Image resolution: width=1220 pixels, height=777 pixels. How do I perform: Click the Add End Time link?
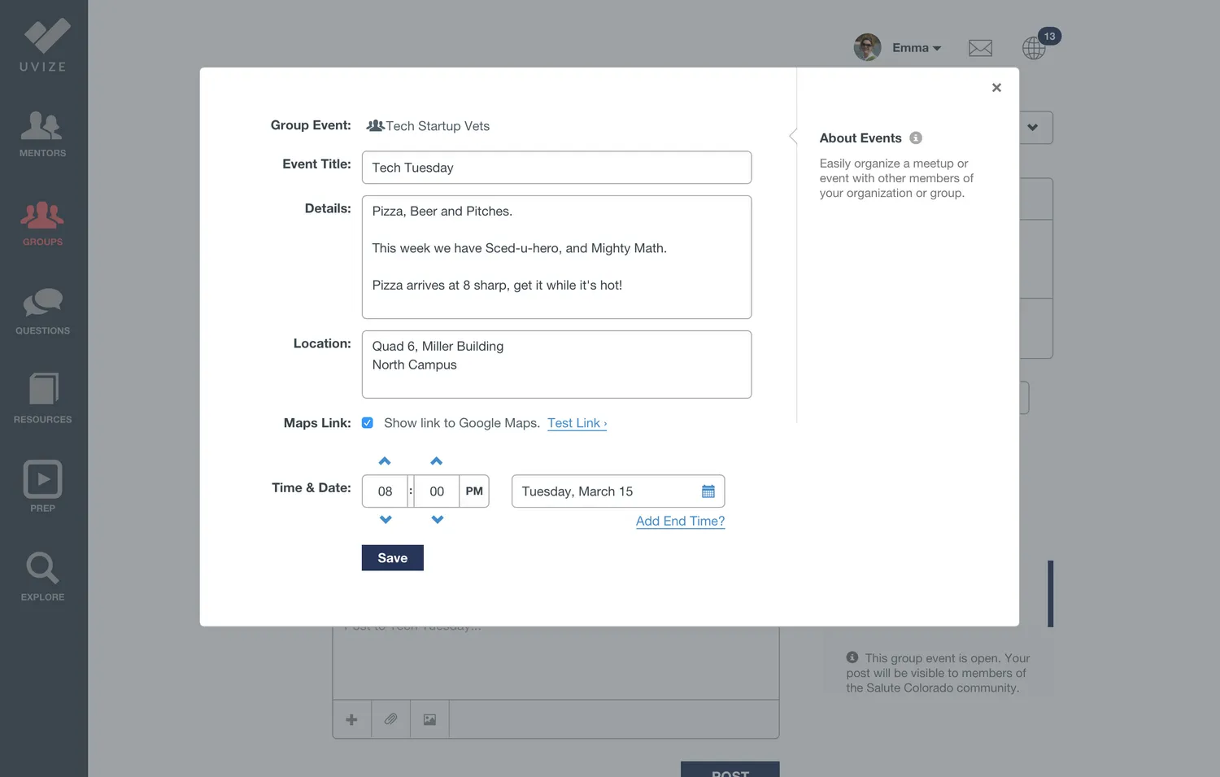680,522
